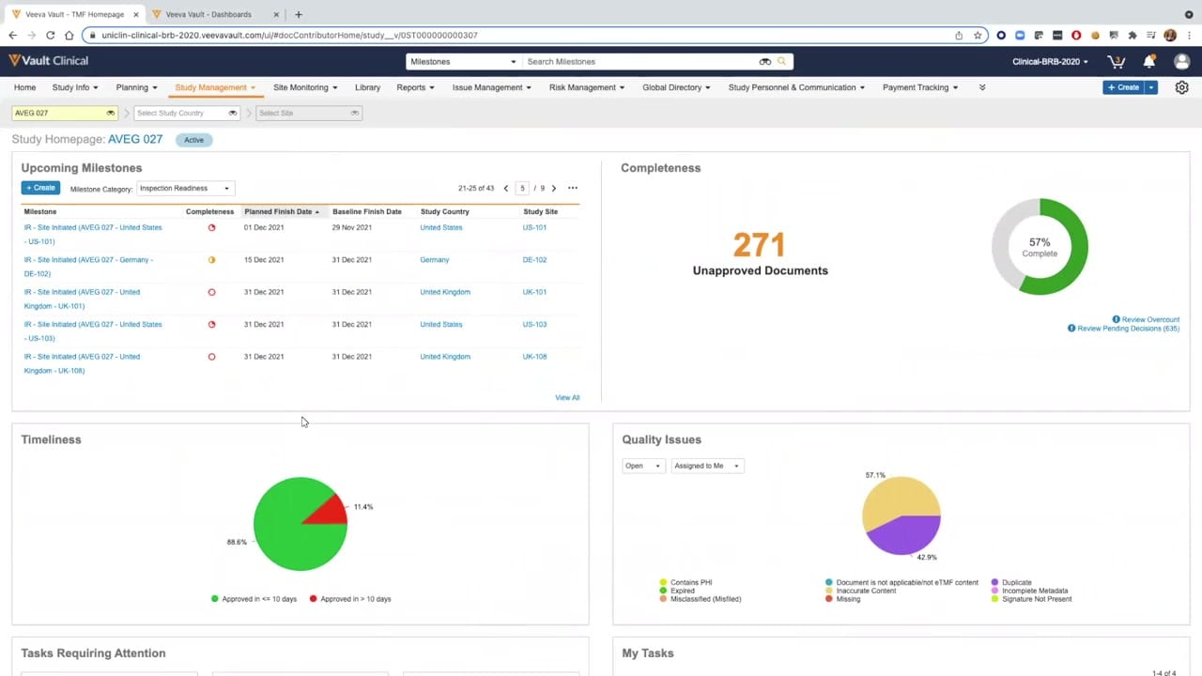
Task: Expand the more tabs double chevron
Action: click(x=982, y=87)
